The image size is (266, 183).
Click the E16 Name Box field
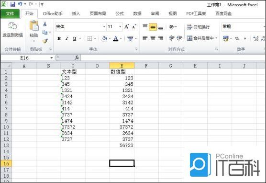coord(25,58)
